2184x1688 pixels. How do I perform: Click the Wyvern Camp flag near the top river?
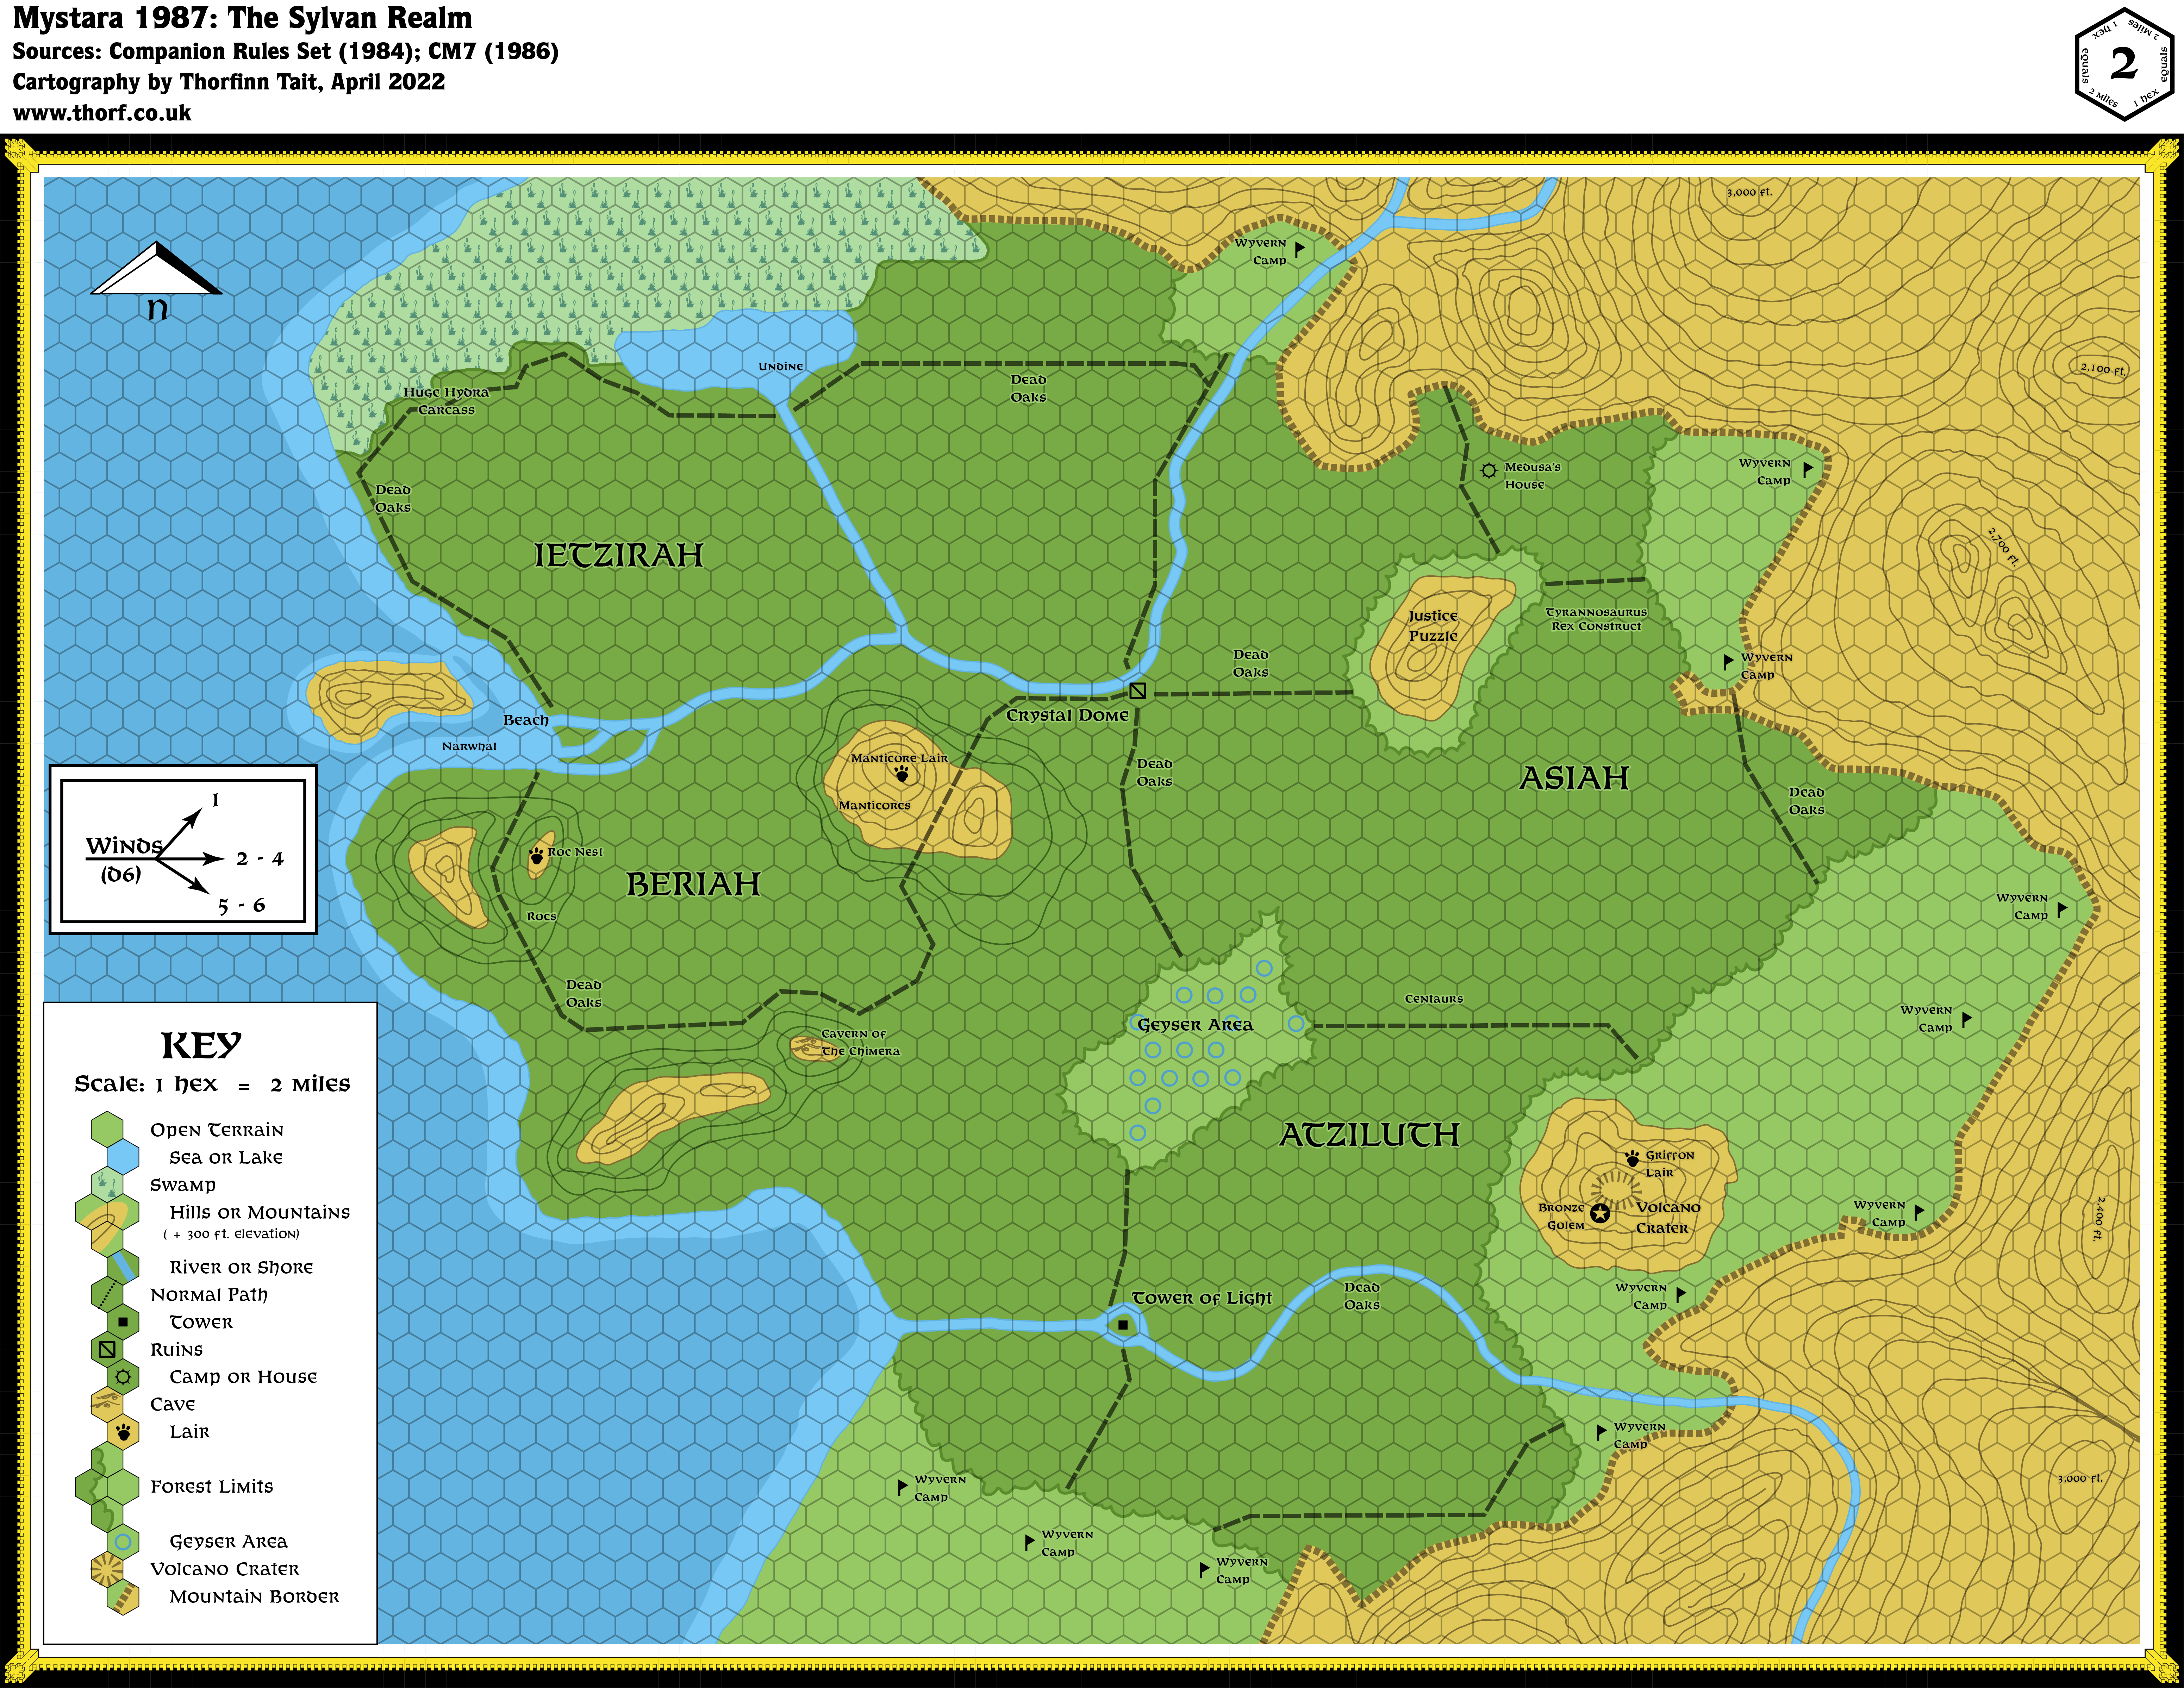[x=1299, y=248]
